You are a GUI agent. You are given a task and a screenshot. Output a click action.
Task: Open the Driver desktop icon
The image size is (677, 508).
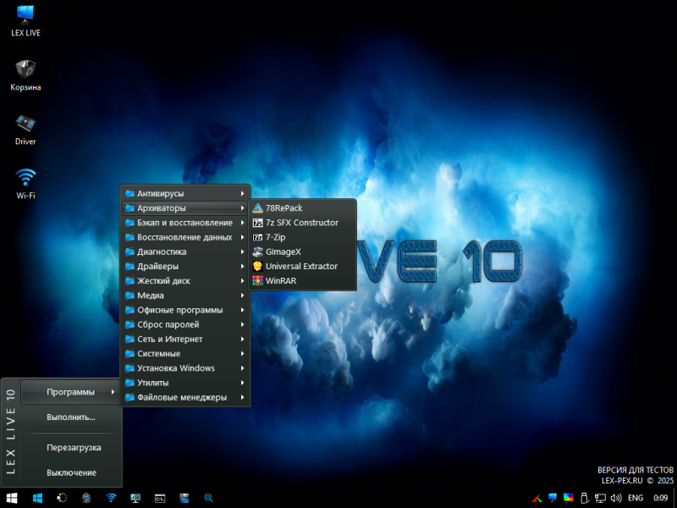[25, 127]
